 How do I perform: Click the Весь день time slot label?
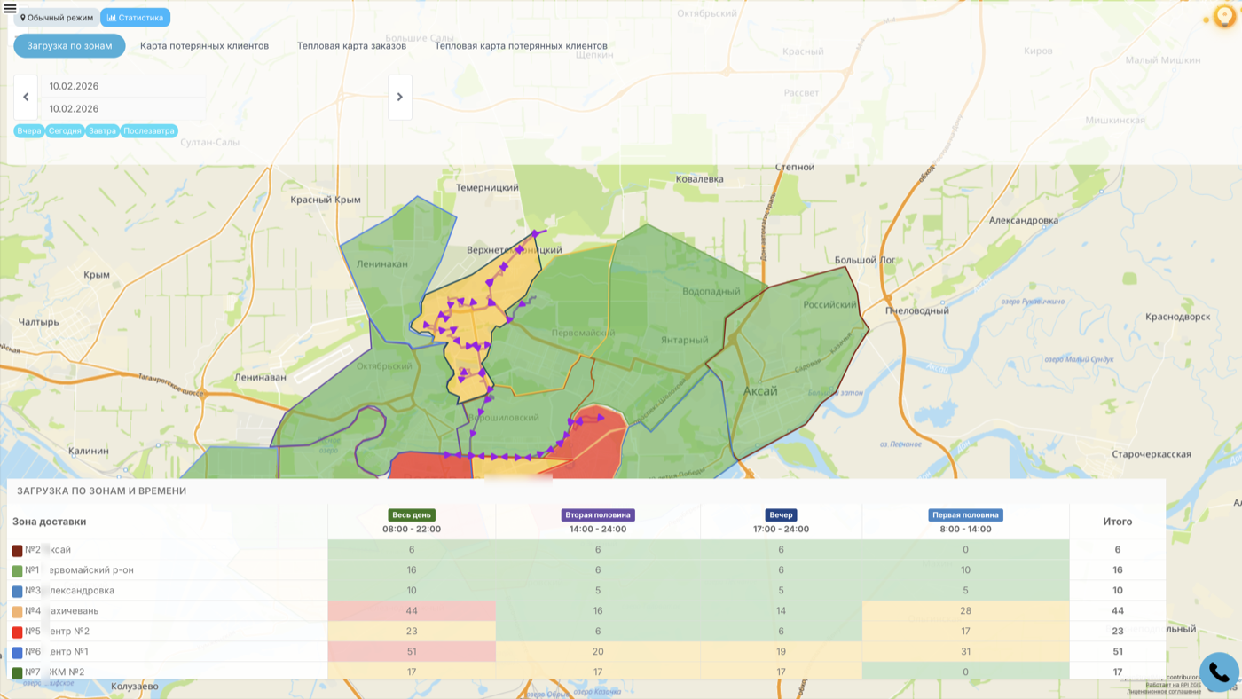coord(412,515)
